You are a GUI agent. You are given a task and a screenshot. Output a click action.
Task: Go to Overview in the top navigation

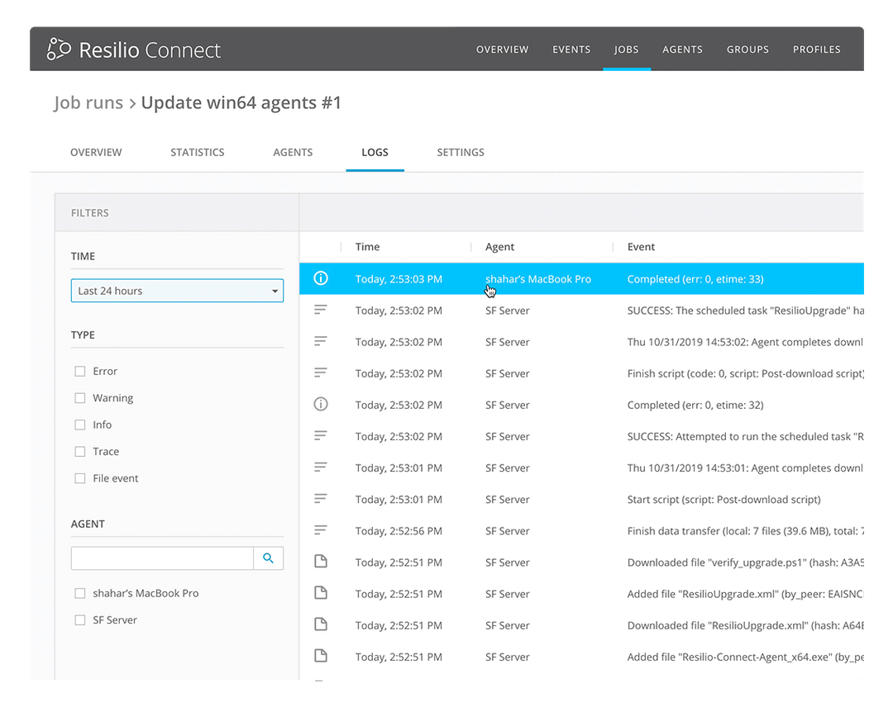[503, 50]
